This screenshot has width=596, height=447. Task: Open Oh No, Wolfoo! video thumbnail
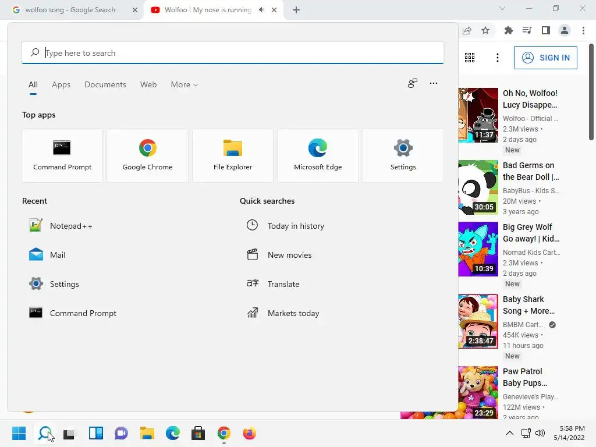click(x=478, y=115)
